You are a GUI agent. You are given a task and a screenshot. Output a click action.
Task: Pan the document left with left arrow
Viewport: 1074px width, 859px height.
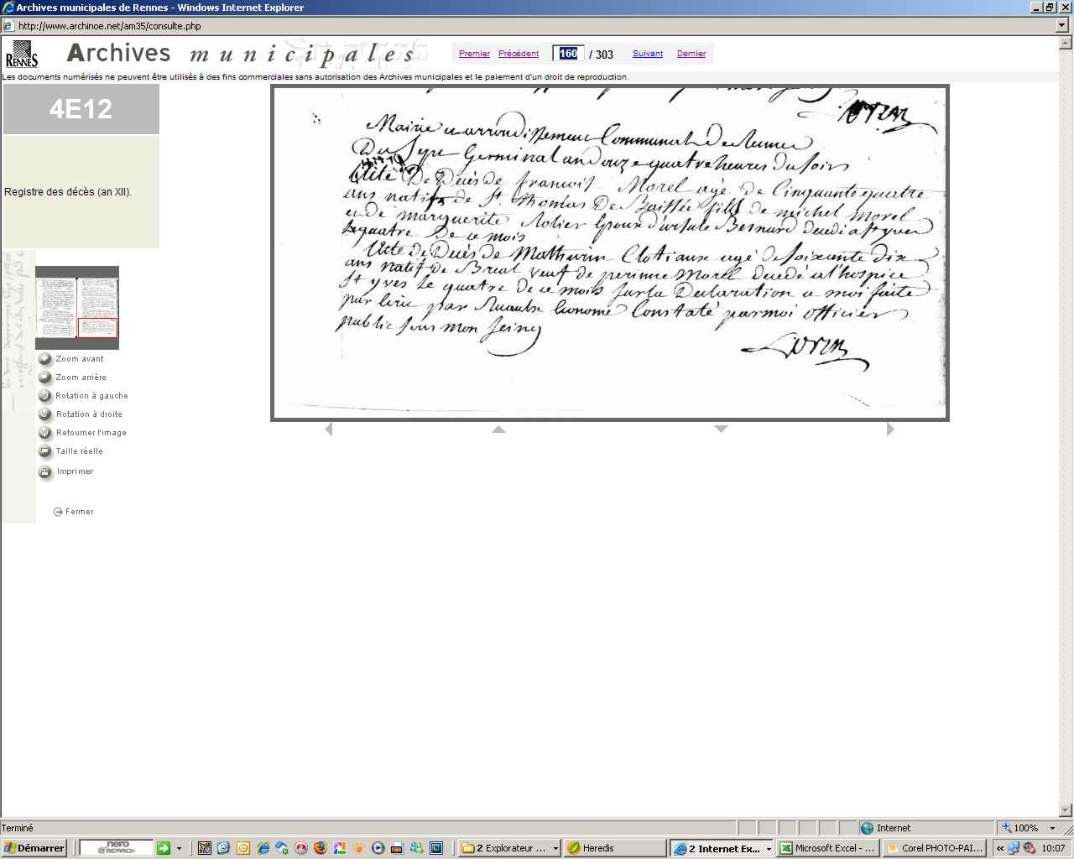[328, 429]
